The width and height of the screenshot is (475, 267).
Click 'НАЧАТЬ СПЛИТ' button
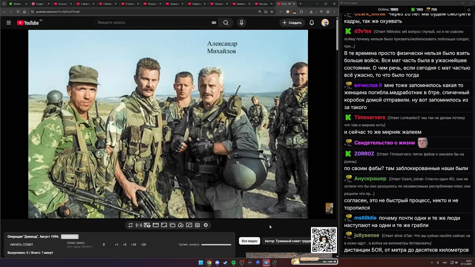22,245
